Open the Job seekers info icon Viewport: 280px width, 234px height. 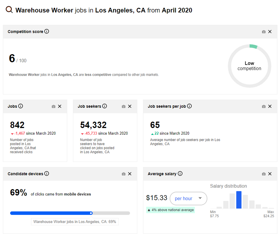click(x=104, y=106)
